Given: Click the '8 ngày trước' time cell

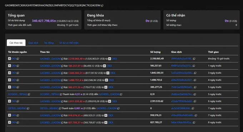Looking at the screenshot, I should 215,122.
